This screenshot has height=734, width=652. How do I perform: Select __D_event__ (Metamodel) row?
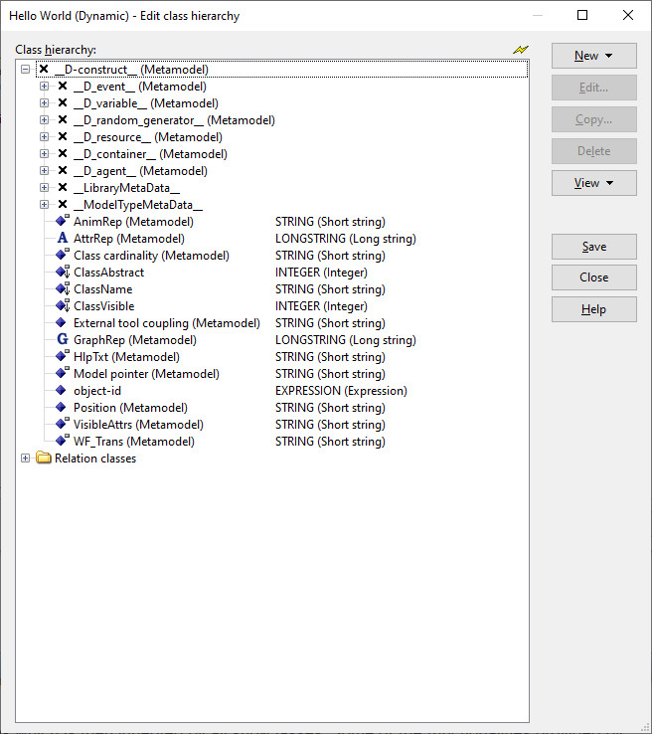pyautogui.click(x=140, y=87)
